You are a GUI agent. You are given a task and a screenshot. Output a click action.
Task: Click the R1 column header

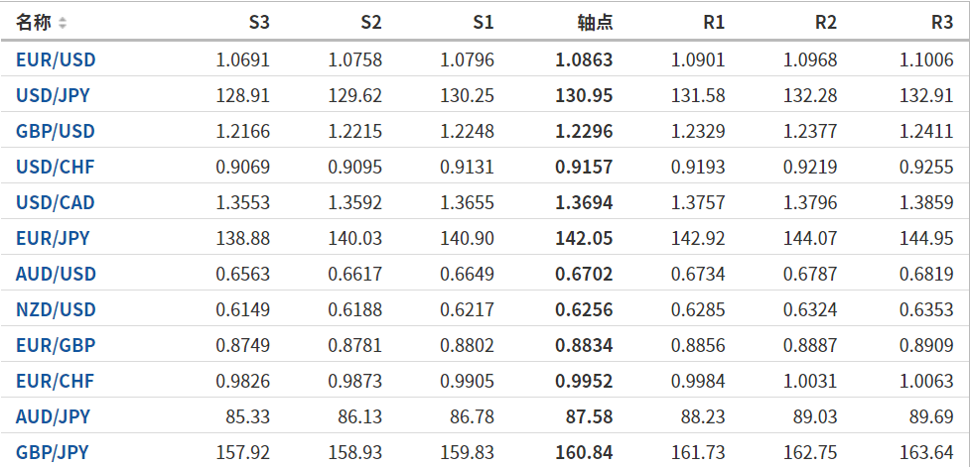pyautogui.click(x=713, y=23)
